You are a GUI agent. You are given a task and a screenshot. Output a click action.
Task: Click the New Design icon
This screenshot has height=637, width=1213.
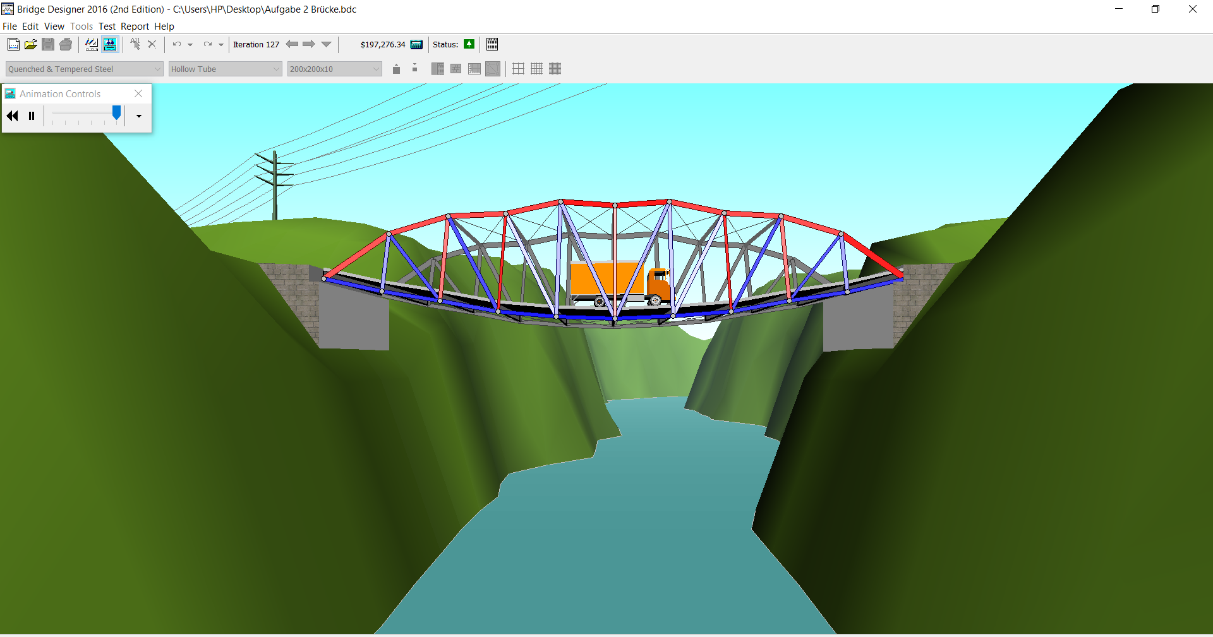tap(13, 44)
